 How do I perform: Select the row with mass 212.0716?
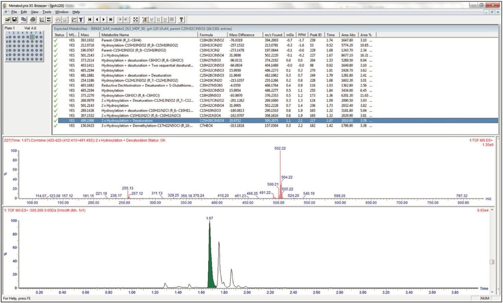pos(275,45)
